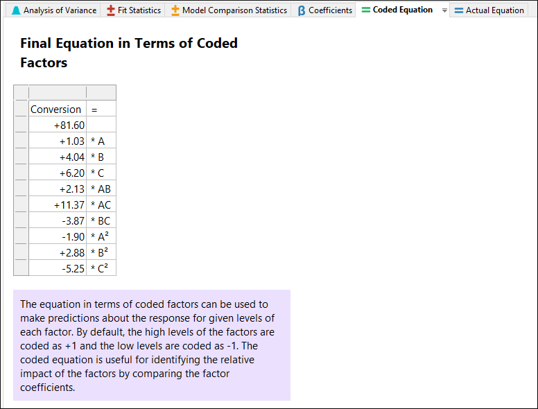Click the blue equals Actual Equation icon

click(459, 10)
